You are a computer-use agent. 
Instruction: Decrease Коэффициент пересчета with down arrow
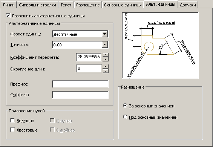(x=106, y=60)
